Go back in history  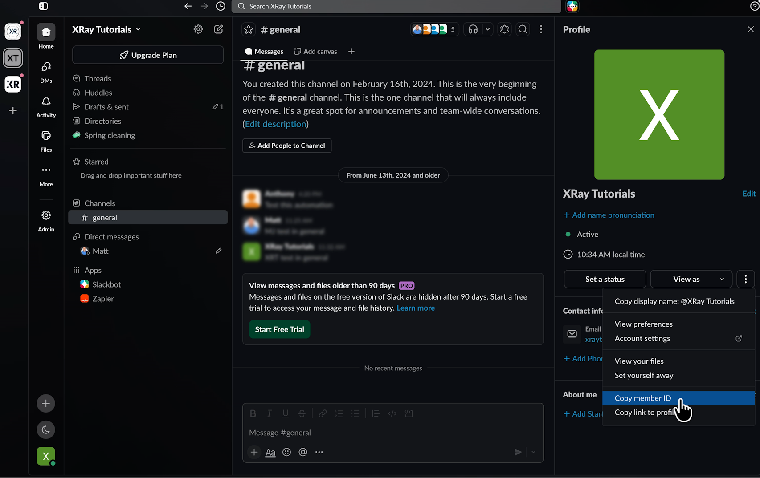coord(188,6)
